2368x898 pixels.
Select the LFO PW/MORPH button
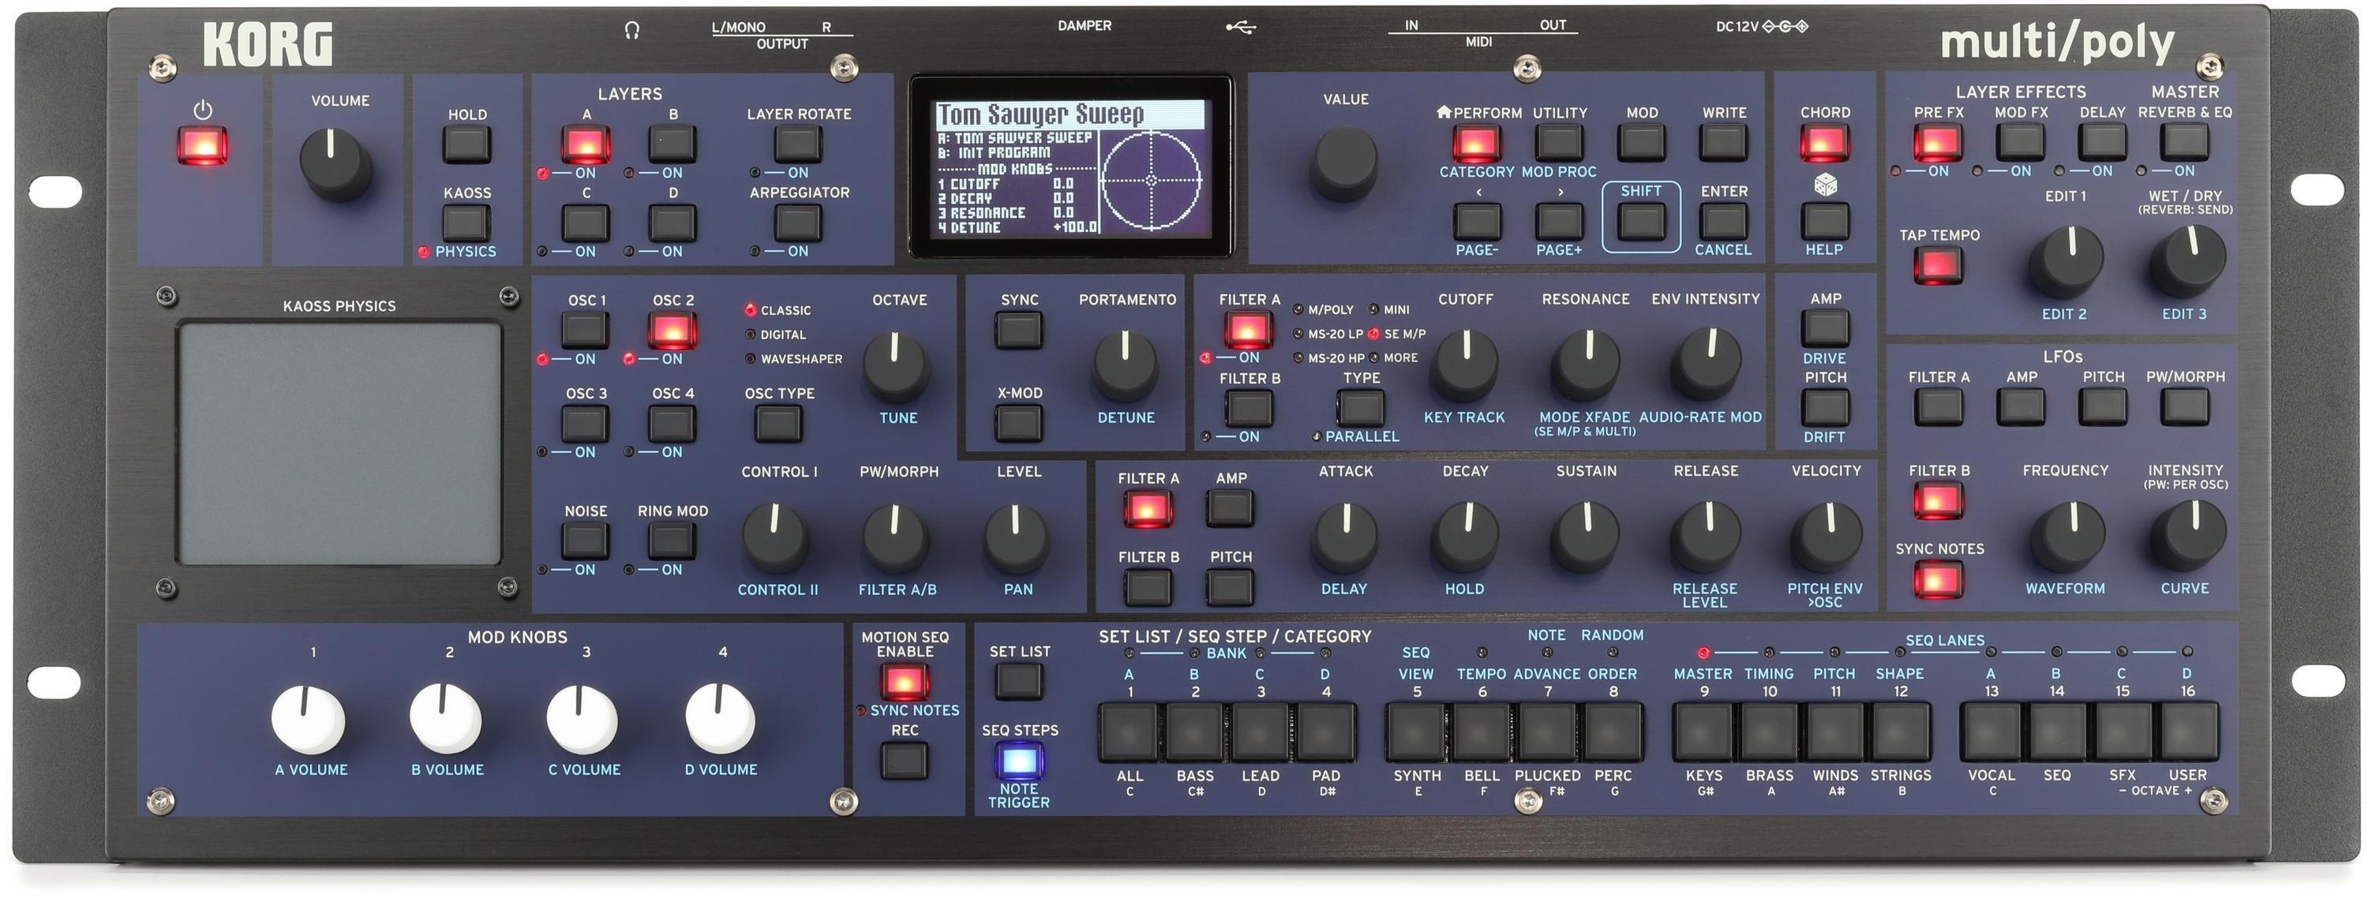click(2184, 406)
